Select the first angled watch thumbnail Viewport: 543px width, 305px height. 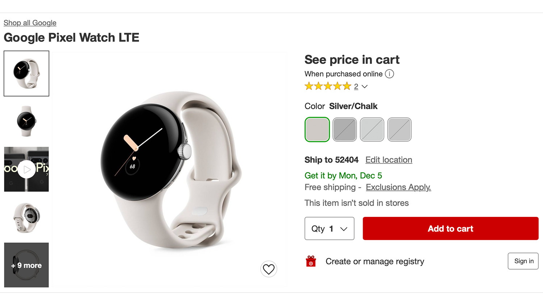26,73
